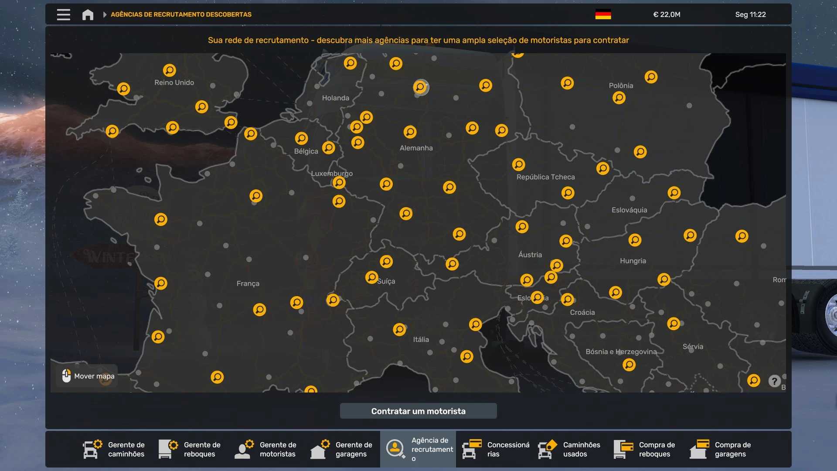Open the hamburger menu icon
The width and height of the screenshot is (837, 471).
pos(64,14)
